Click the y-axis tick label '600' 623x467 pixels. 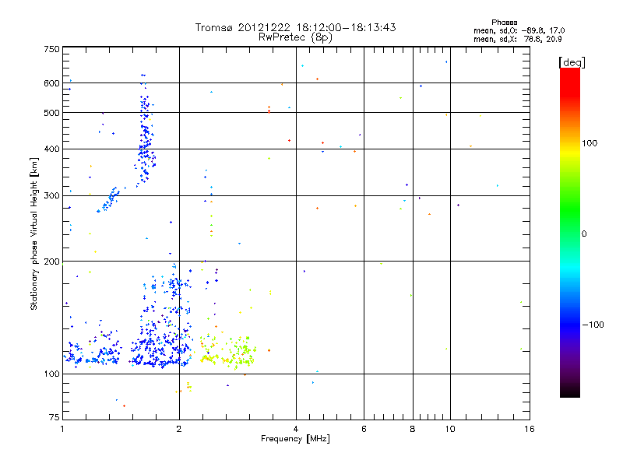point(51,83)
